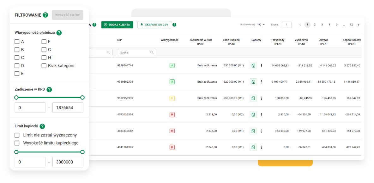Click search magnifier in NIP filter field
Screen dimensions: 374x183
tap(152, 53)
